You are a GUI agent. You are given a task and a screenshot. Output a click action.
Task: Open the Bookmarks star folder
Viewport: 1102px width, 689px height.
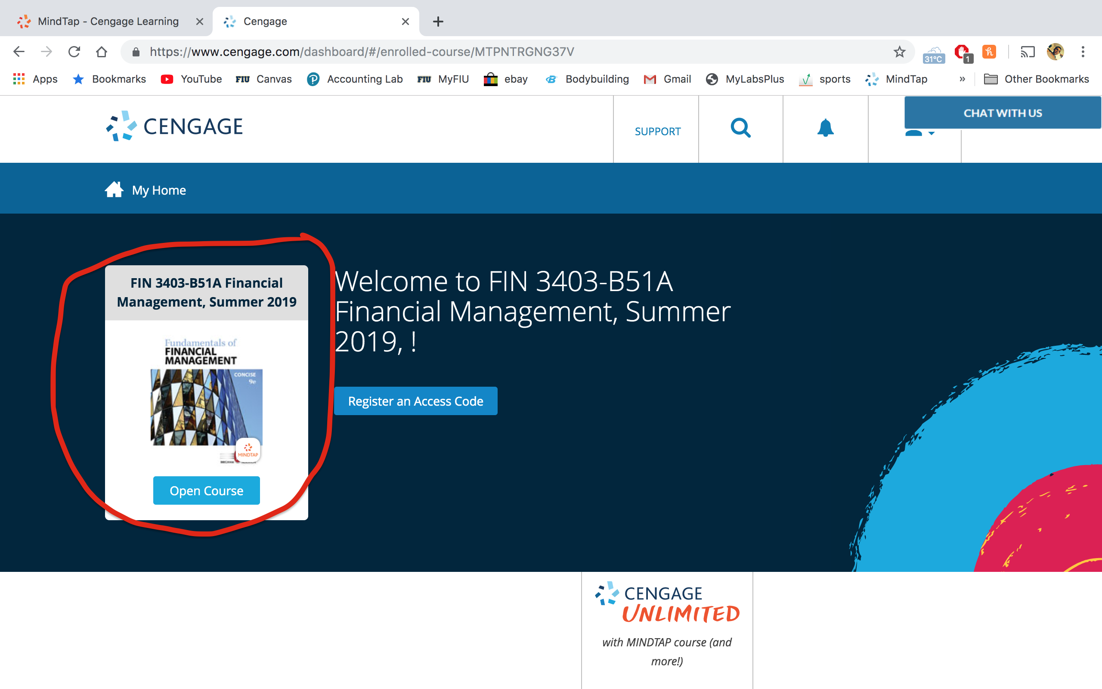point(109,79)
